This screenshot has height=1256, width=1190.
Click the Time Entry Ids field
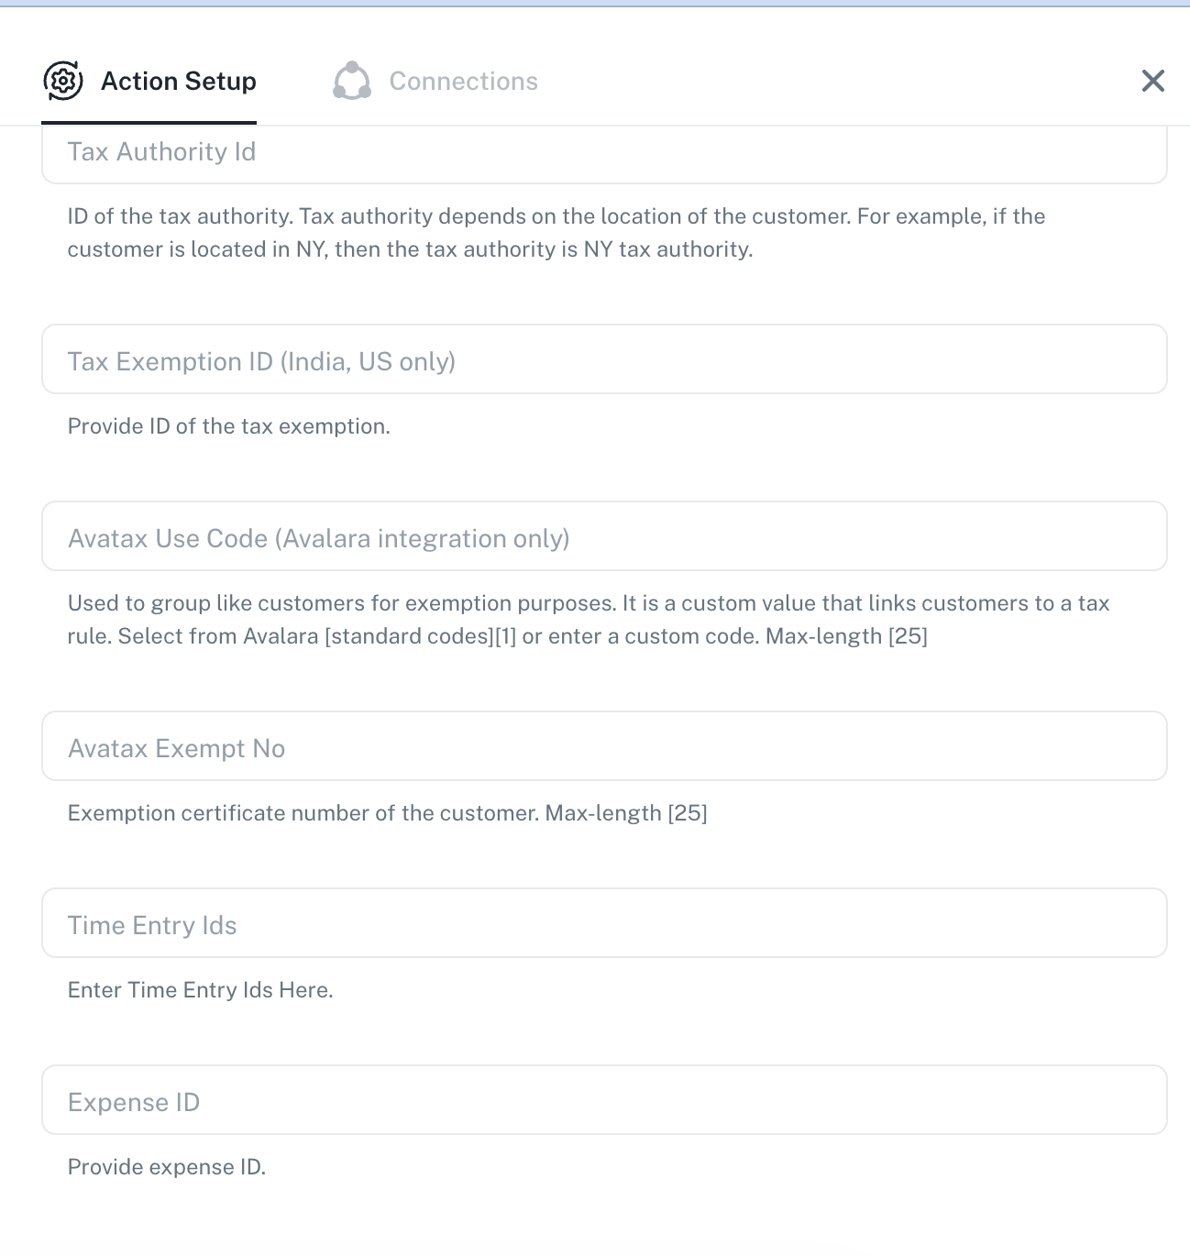point(603,923)
